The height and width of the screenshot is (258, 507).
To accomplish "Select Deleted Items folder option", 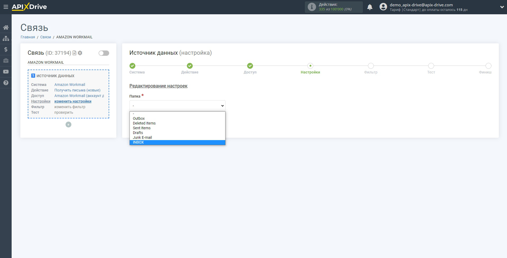I will 177,123.
